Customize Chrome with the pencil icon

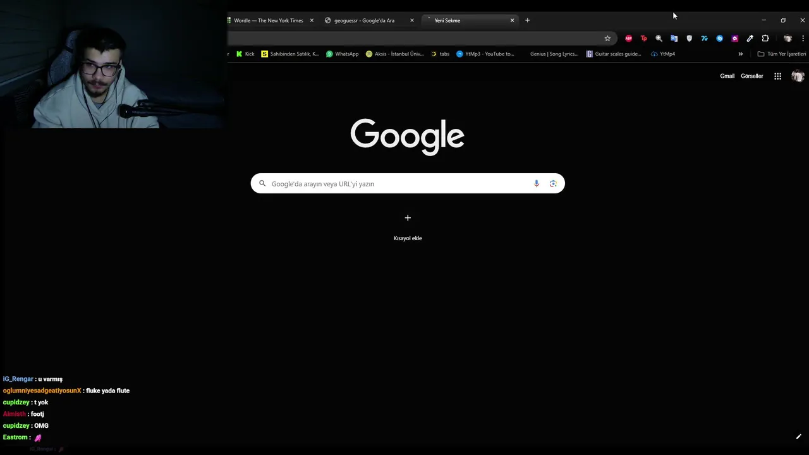coord(798,437)
